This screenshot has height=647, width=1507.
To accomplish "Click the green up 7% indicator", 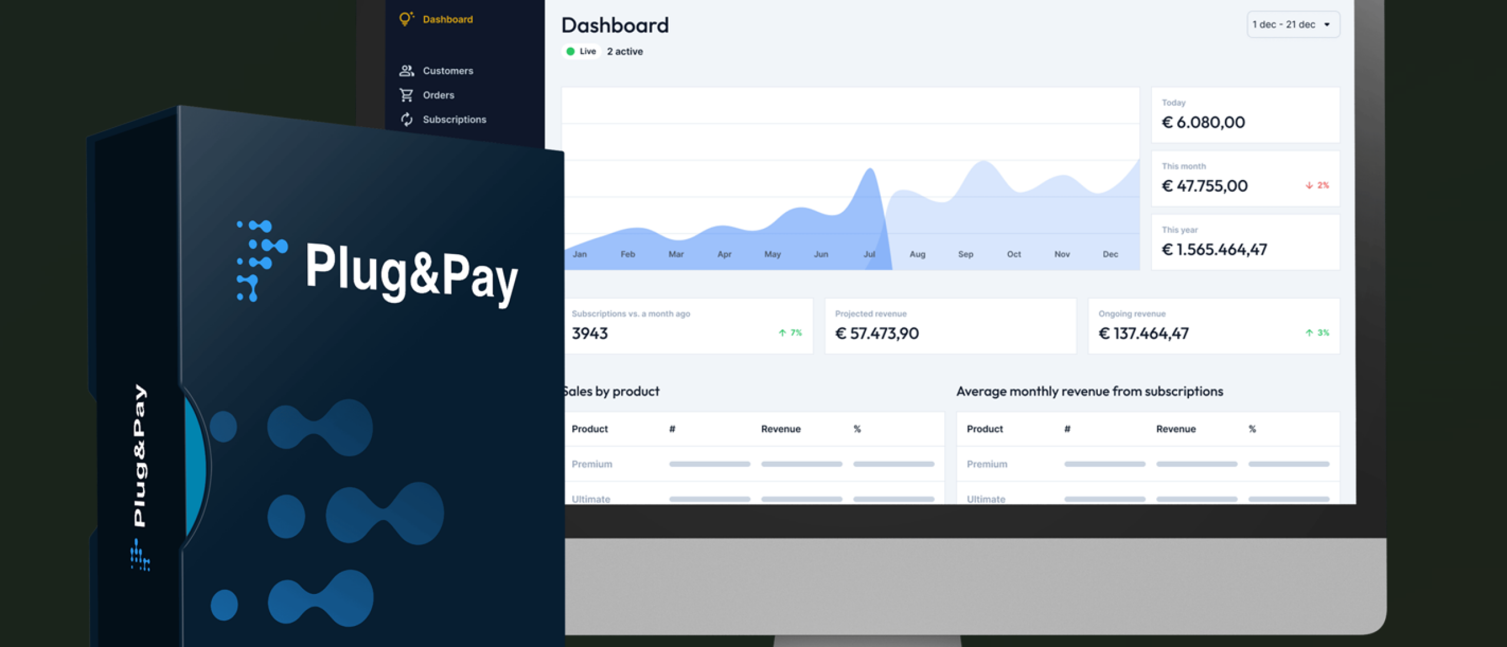I will (790, 332).
